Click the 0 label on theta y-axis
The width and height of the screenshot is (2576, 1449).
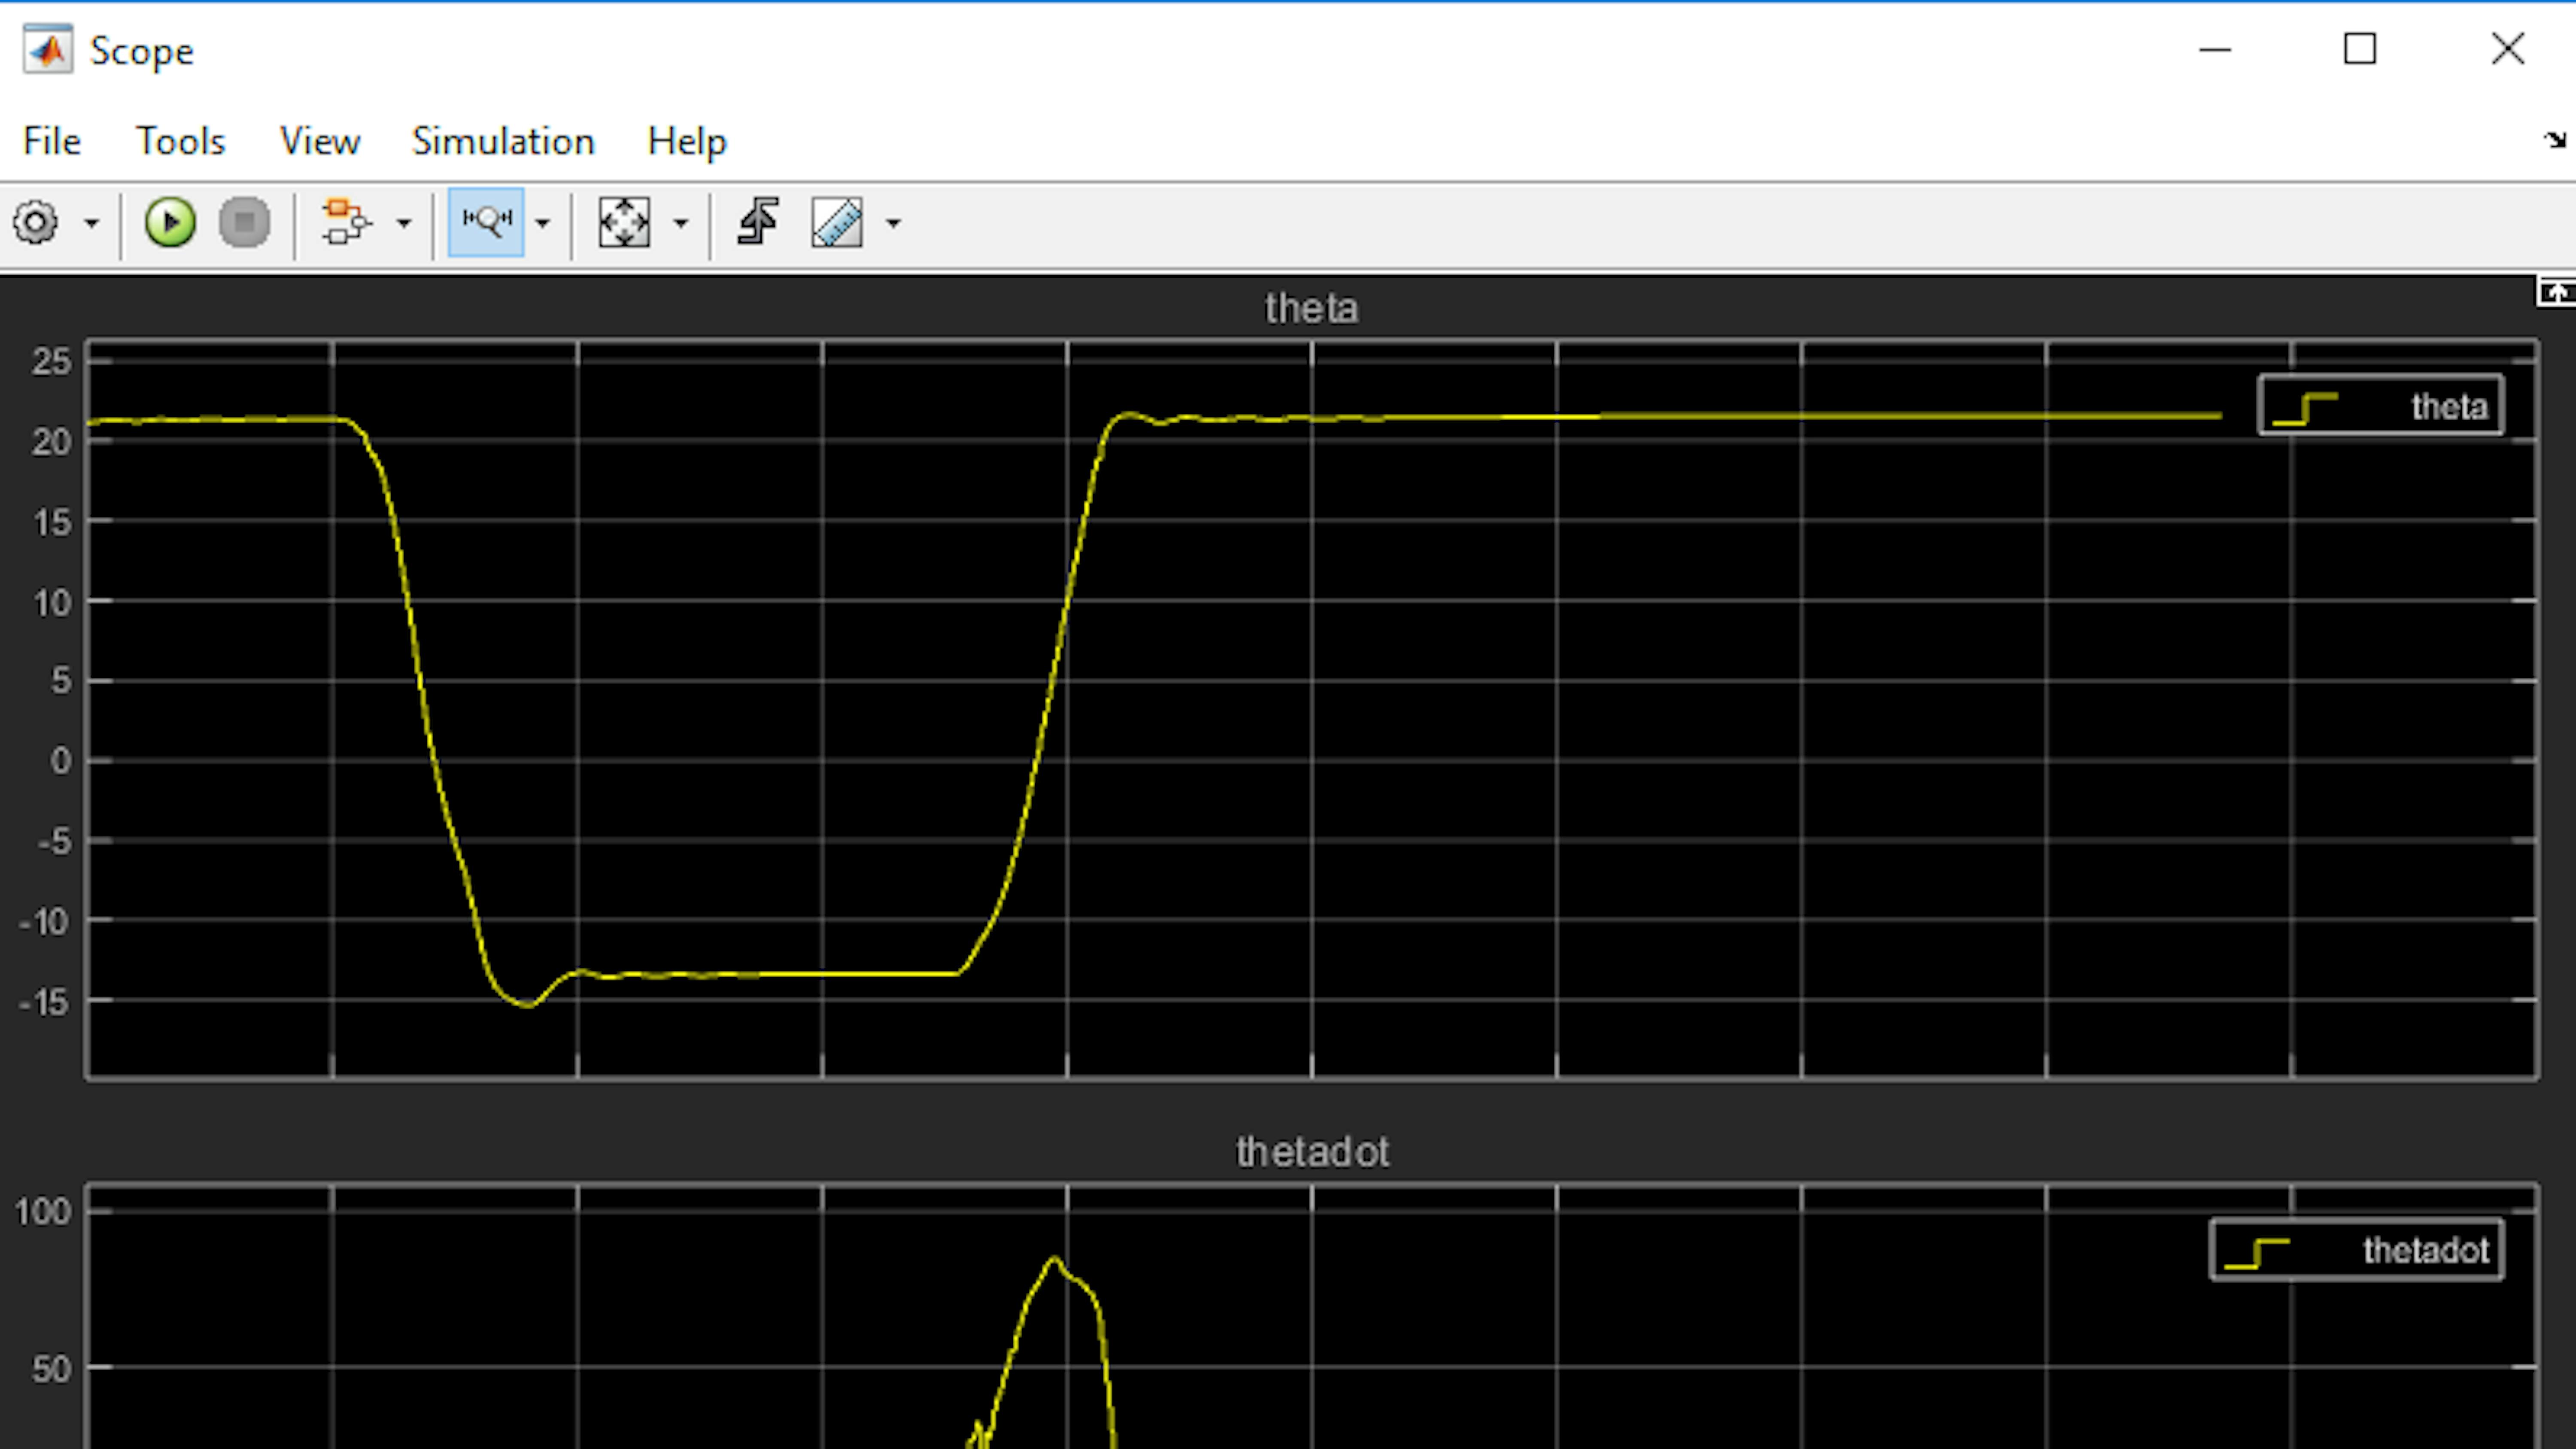pyautogui.click(x=61, y=761)
